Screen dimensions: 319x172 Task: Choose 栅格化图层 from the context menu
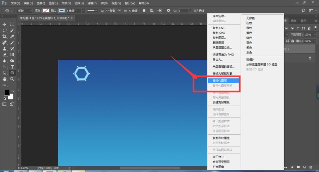[223, 81]
